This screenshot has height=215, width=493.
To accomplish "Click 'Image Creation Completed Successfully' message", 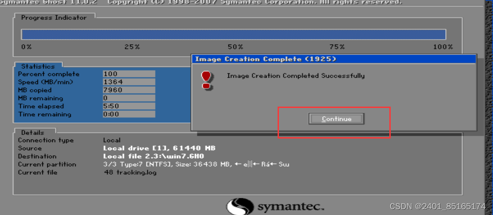I will (x=296, y=76).
